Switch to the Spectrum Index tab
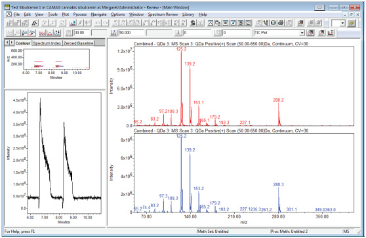 click(47, 43)
